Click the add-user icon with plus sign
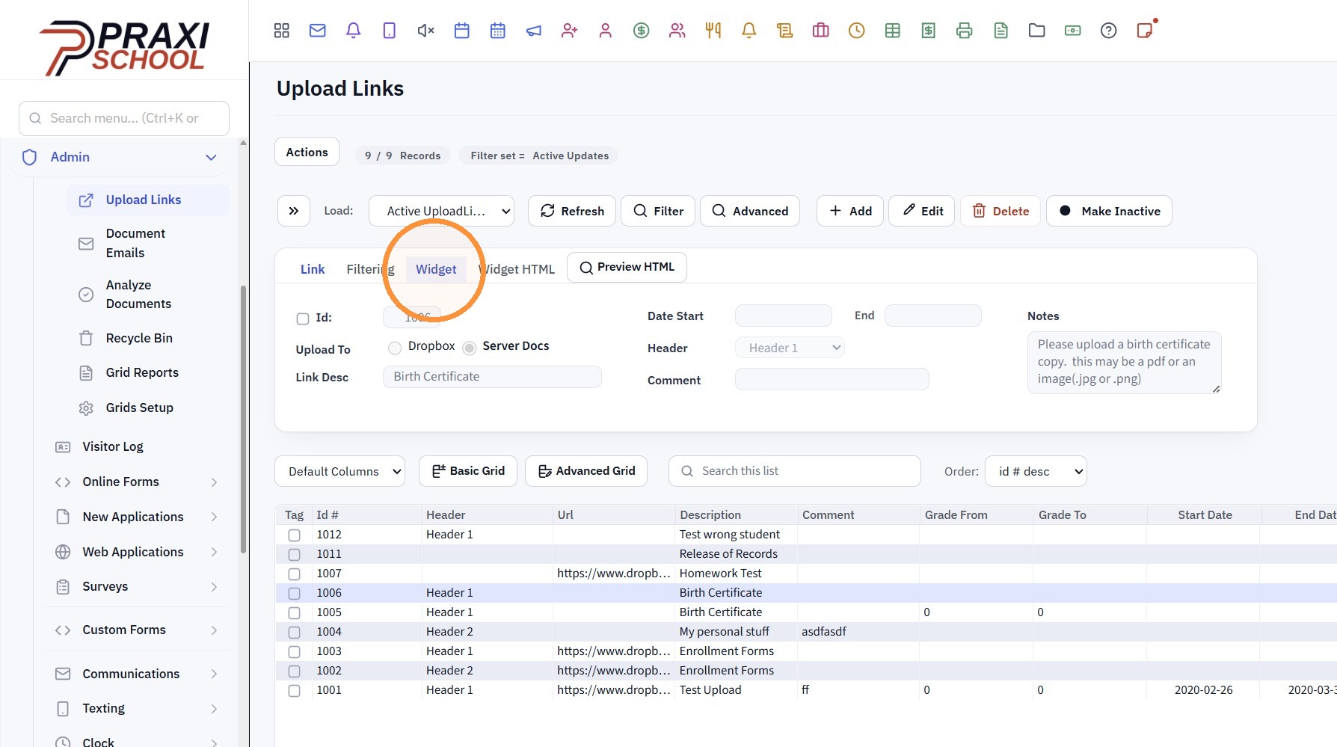 570,31
